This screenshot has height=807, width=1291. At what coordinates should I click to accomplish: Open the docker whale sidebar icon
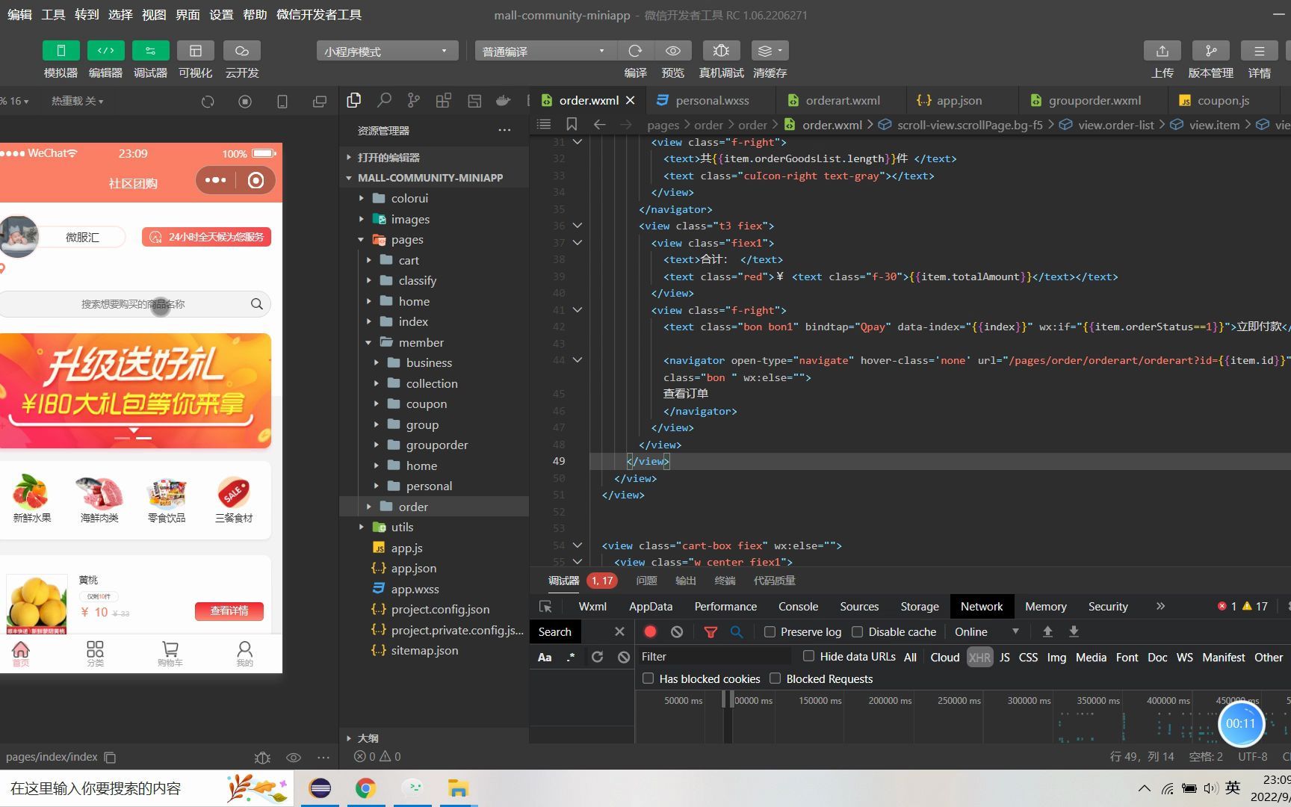point(504,100)
